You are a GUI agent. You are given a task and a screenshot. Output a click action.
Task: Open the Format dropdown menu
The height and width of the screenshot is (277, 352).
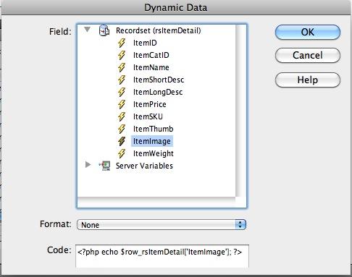tap(162, 225)
